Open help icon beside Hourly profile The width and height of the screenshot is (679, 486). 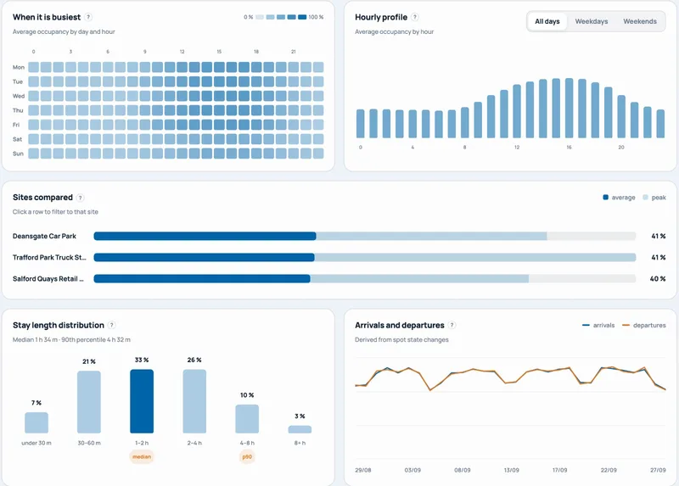coord(415,17)
